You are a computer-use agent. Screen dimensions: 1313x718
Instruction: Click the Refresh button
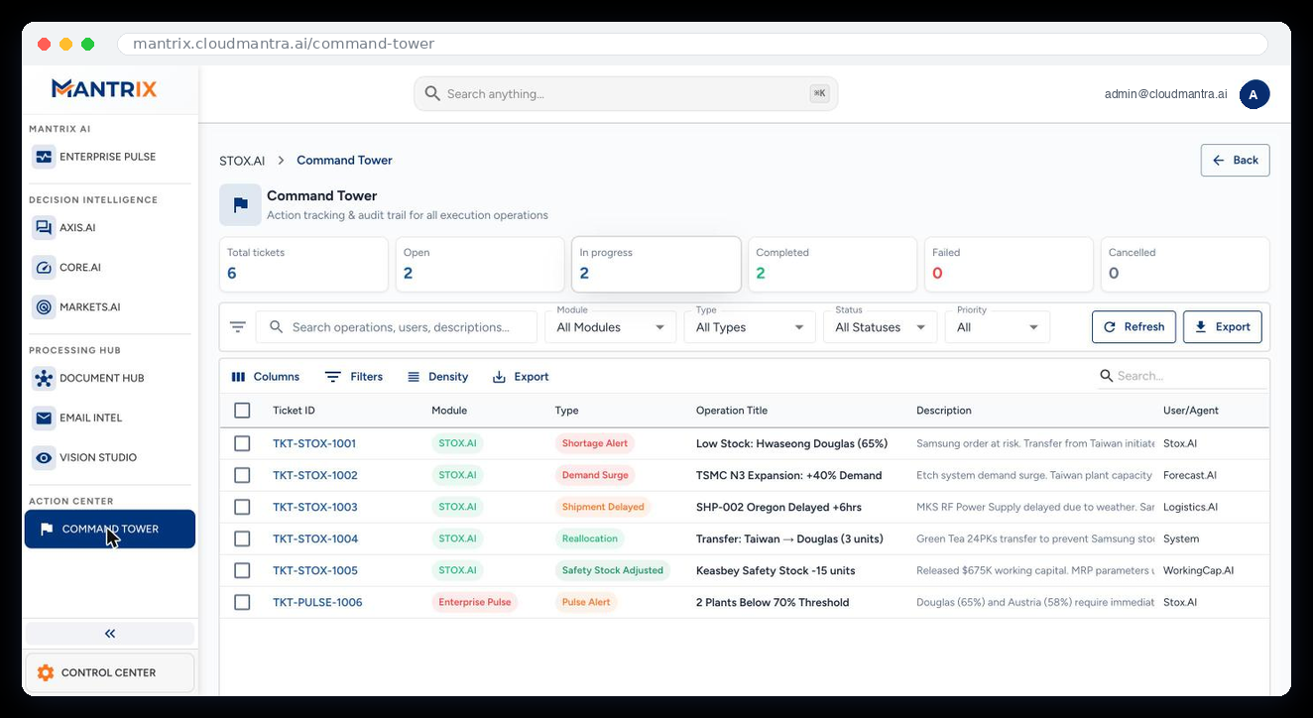pos(1134,327)
